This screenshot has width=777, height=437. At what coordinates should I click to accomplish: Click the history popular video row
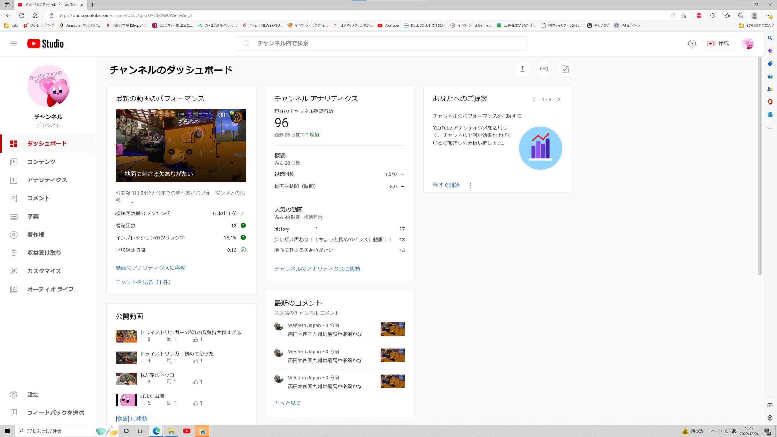pyautogui.click(x=339, y=229)
